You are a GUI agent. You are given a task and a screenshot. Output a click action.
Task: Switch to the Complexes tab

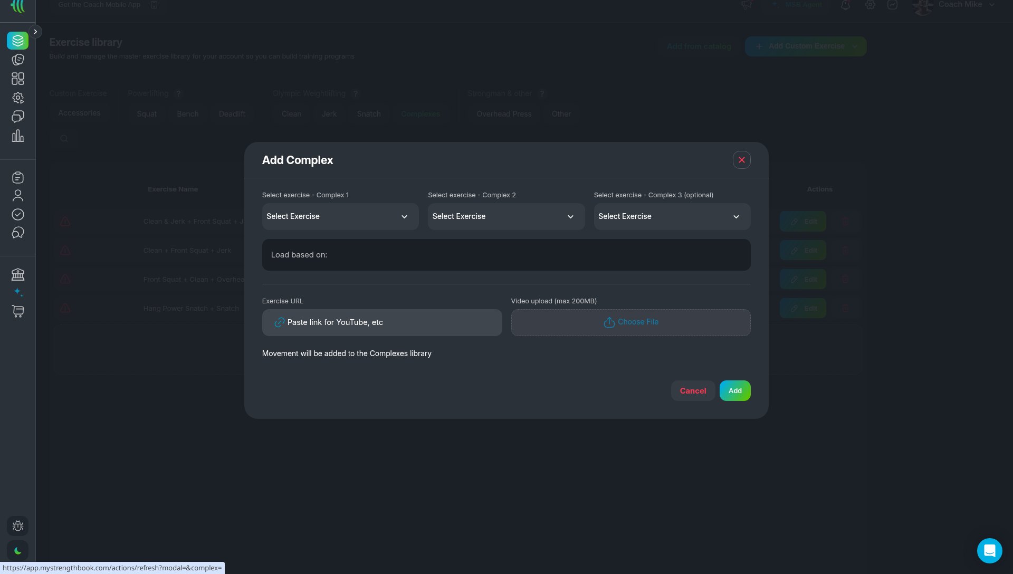pyautogui.click(x=421, y=114)
